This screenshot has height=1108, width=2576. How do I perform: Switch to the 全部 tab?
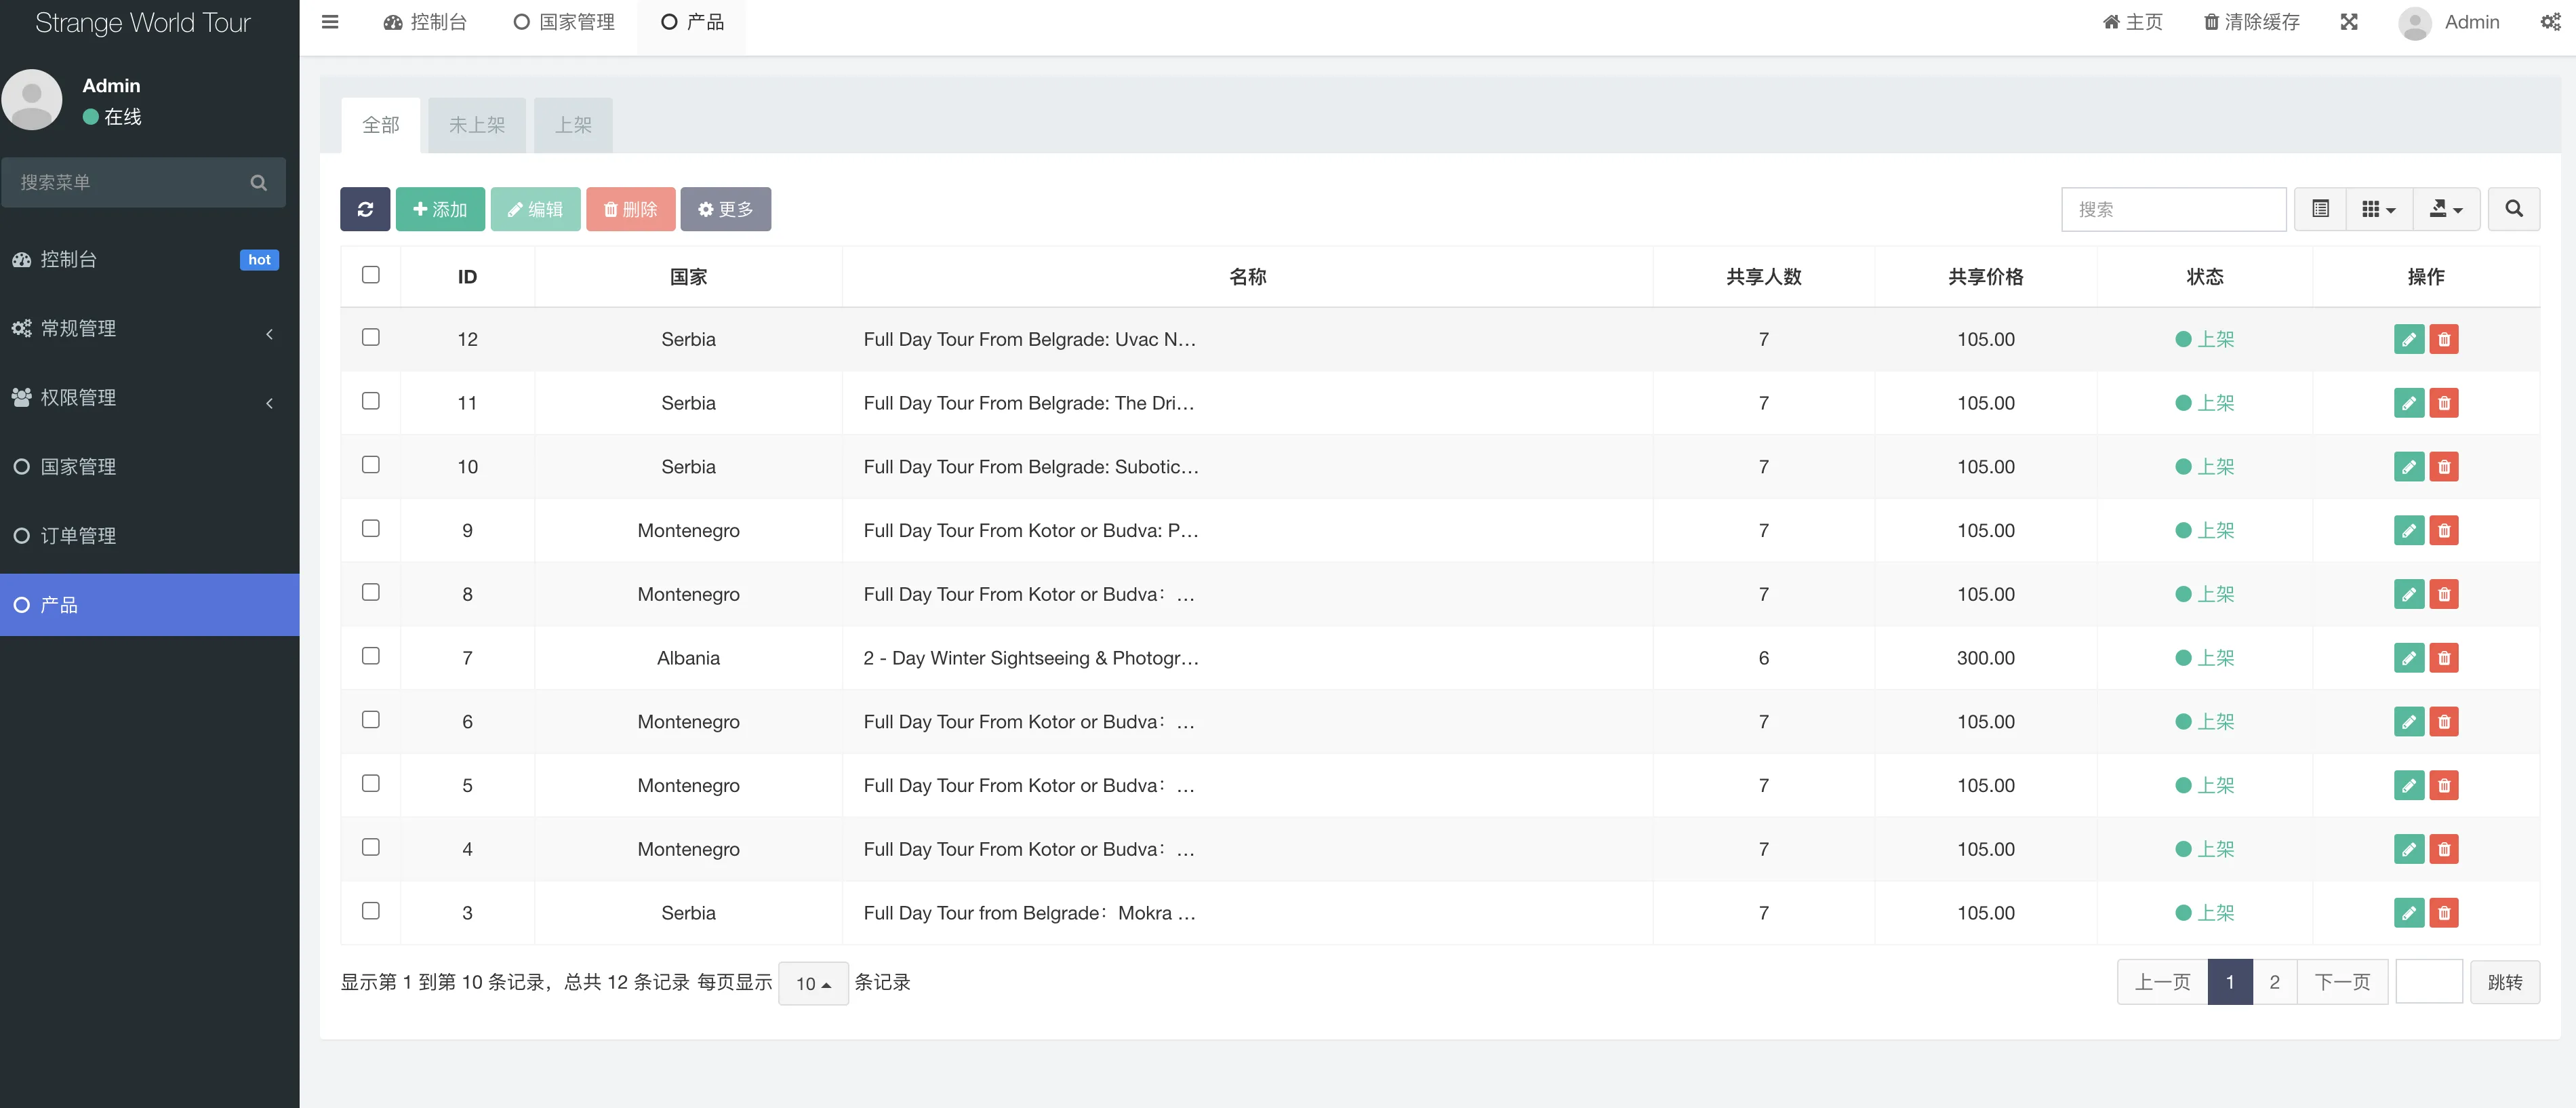[380, 125]
